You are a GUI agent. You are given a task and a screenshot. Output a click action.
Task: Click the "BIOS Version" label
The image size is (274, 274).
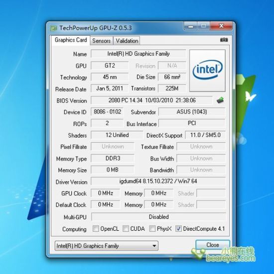pos(72,101)
